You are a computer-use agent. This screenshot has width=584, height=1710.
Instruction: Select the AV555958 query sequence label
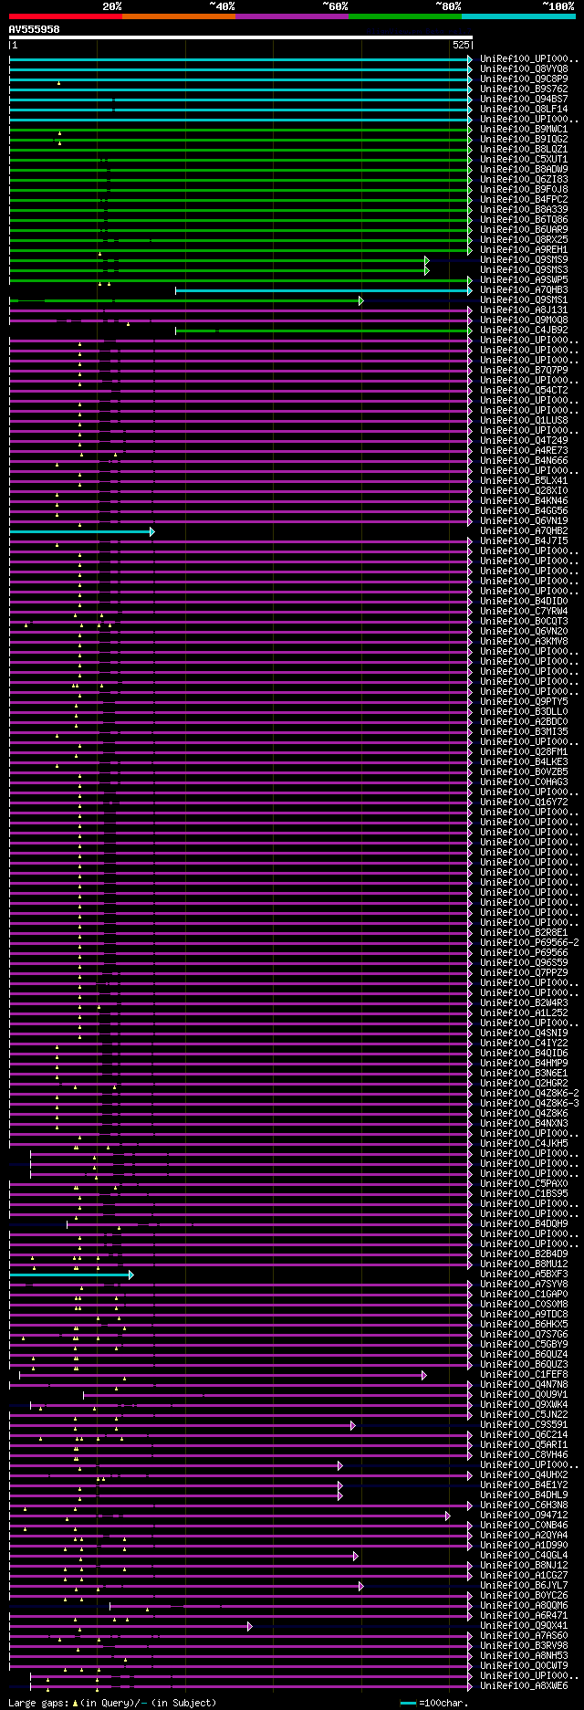click(35, 29)
